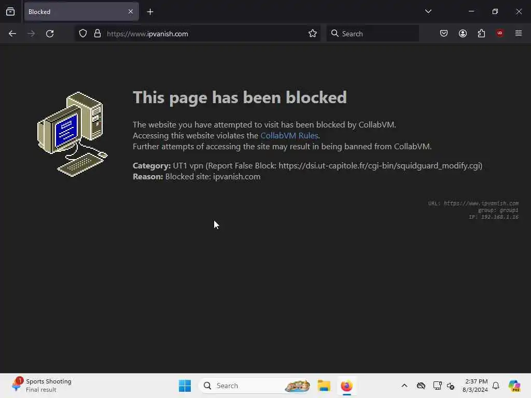Click the IP 192.168.1.16 text
Screen dimensions: 531x398
(x=494, y=217)
